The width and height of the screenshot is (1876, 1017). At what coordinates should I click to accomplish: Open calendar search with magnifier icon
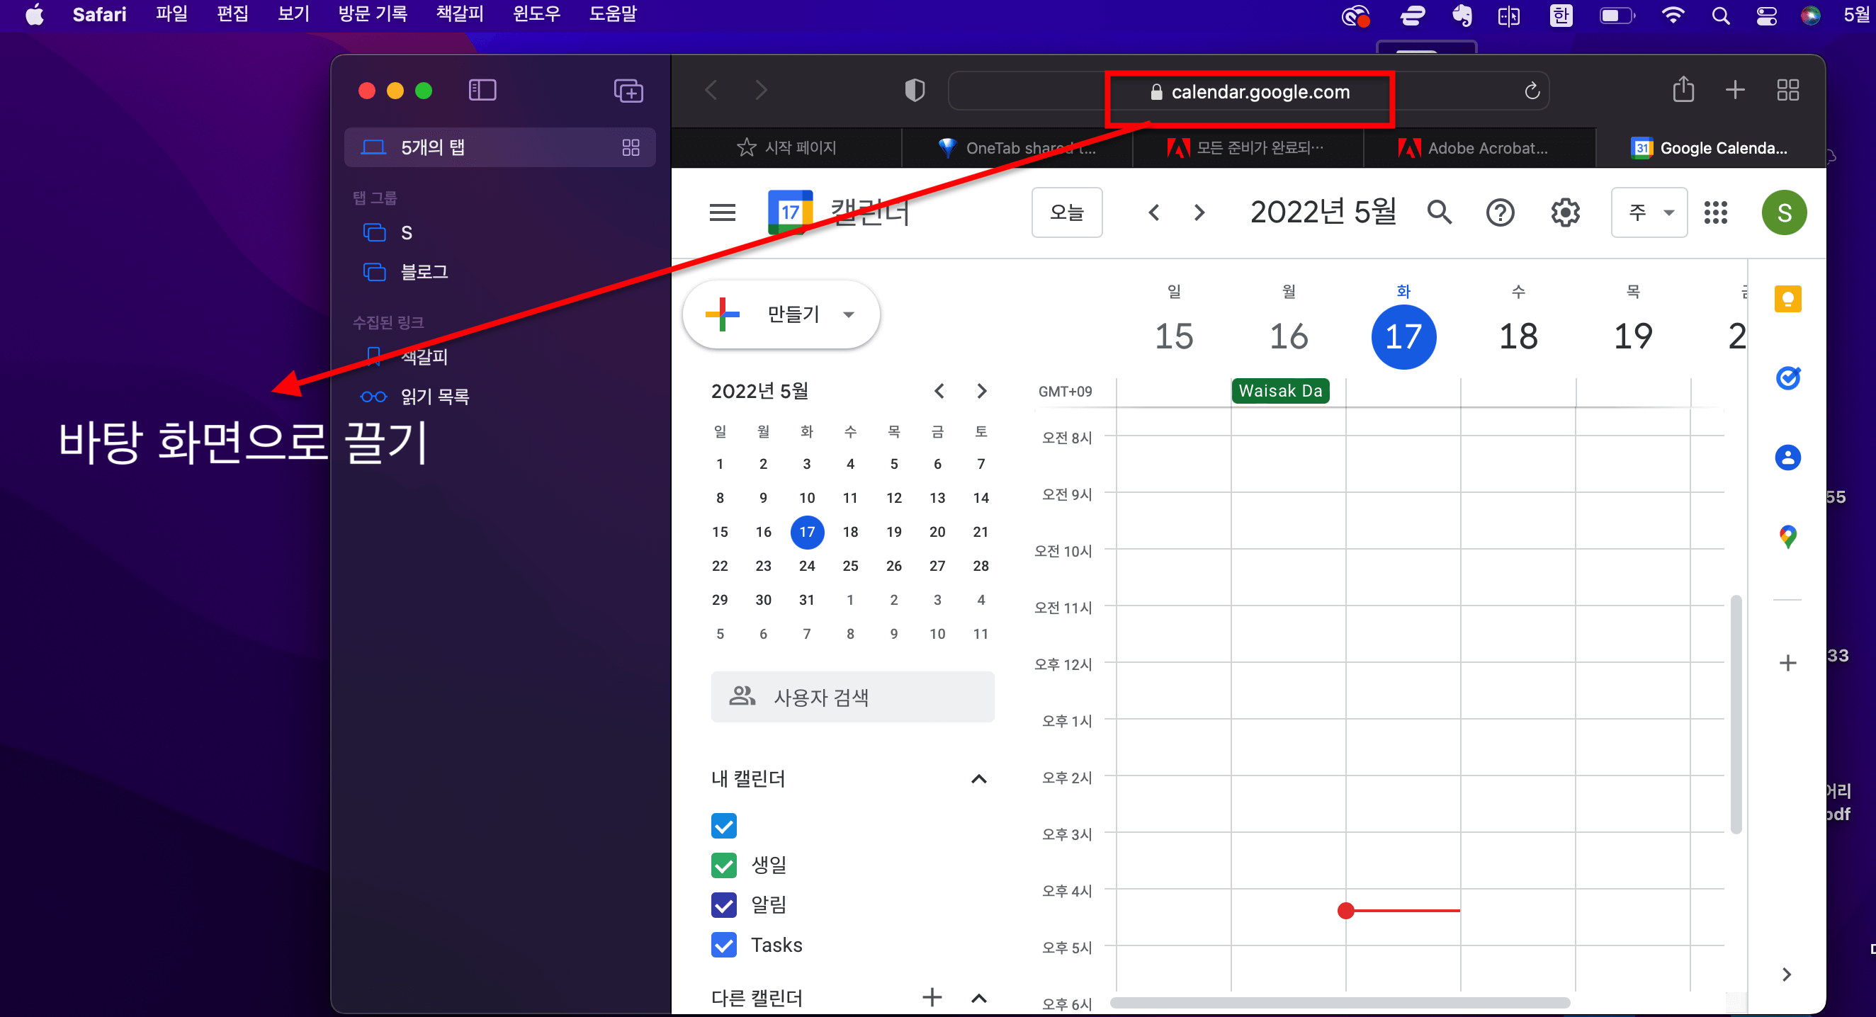1440,212
